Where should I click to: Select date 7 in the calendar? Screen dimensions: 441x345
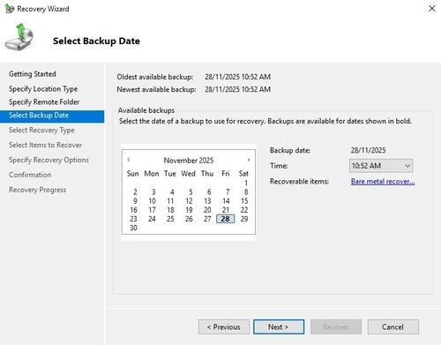coord(228,192)
